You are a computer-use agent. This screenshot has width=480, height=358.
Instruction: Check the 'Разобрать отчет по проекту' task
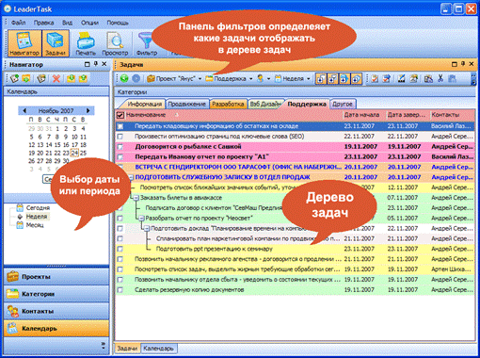click(x=120, y=219)
